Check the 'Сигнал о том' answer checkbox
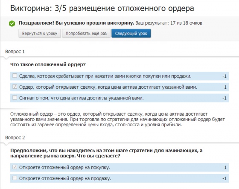 coord(15,98)
